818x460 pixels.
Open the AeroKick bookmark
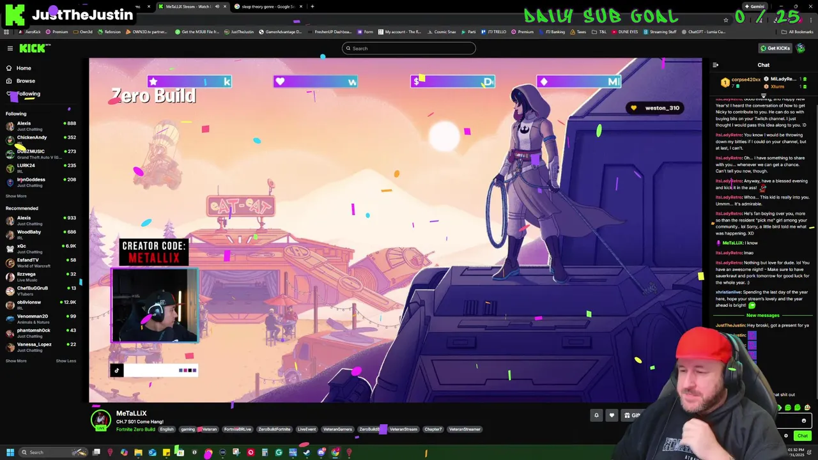[x=29, y=31]
